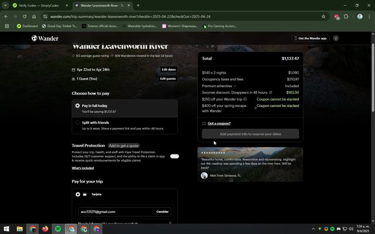Viewport: 375px width, 234px height.
Task: Open Tobeoo official store bookmark
Action: (x=100, y=26)
